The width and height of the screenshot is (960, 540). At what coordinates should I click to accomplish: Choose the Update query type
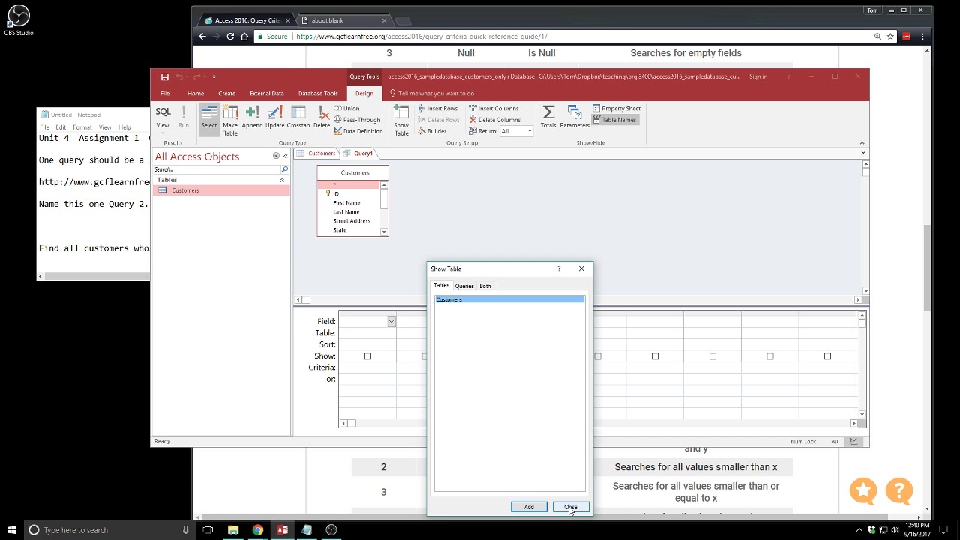274,117
